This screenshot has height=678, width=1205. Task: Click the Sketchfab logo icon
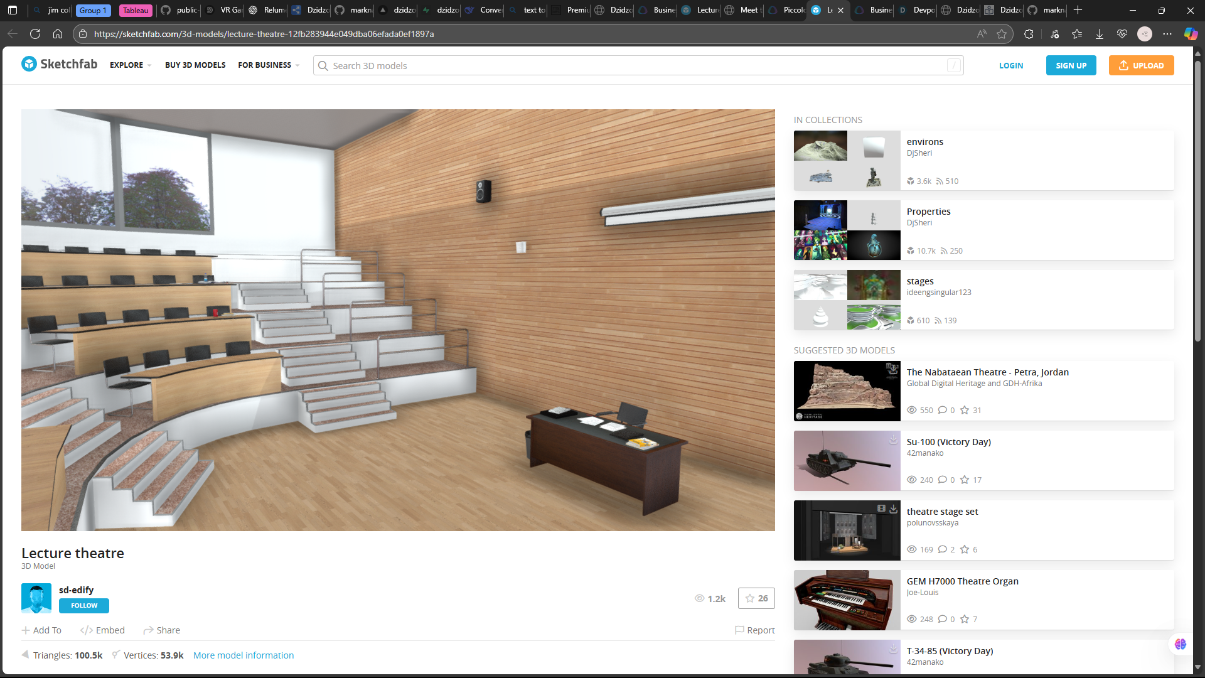29,64
